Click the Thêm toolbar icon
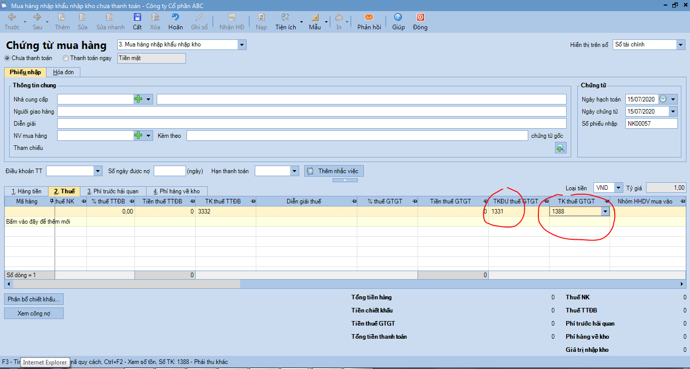This screenshot has height=369, width=690. pyautogui.click(x=63, y=17)
